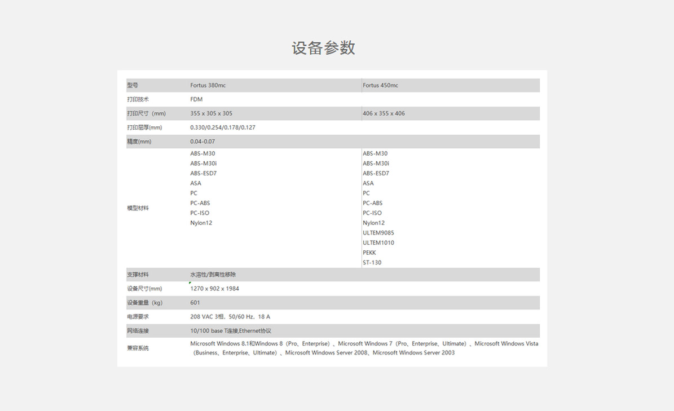Click the Fortus 380mc model header
674x411 pixels.
click(208, 86)
